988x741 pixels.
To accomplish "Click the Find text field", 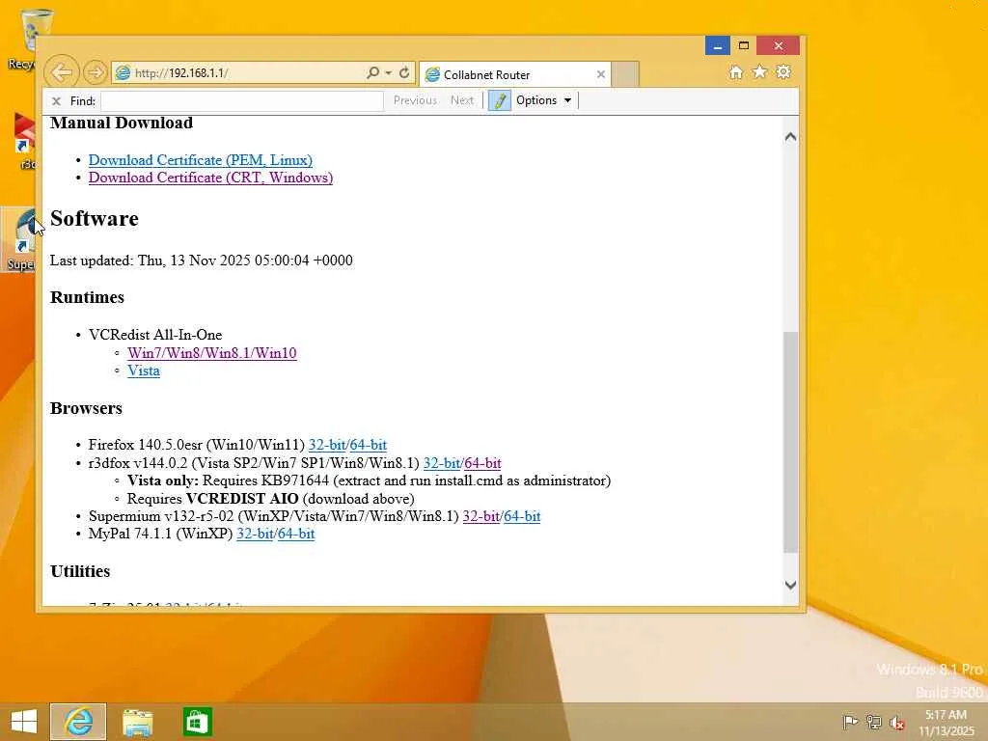I will 242,100.
